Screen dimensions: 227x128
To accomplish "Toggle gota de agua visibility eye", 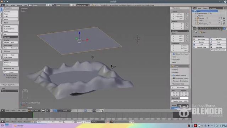I will pyautogui.click(x=219, y=23).
